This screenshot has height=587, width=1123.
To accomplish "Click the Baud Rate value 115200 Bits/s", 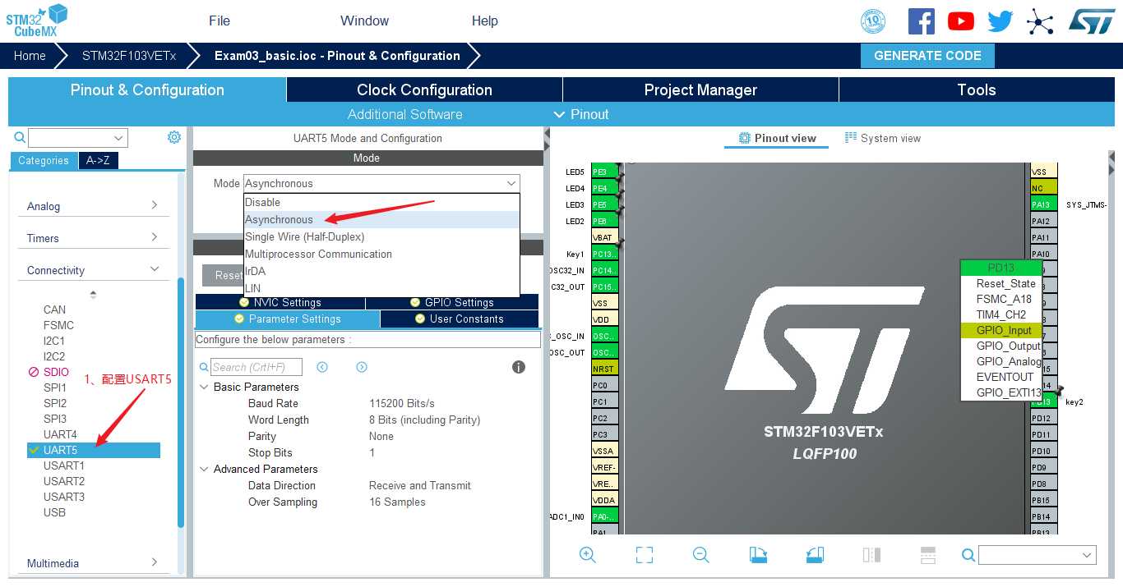I will [402, 403].
